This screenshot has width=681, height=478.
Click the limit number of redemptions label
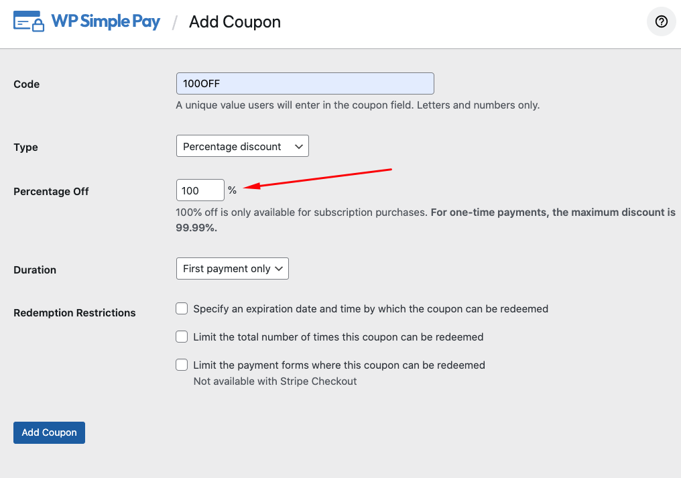tap(338, 337)
